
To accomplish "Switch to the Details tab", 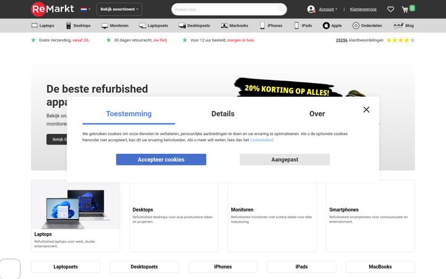I will pyautogui.click(x=223, y=114).
